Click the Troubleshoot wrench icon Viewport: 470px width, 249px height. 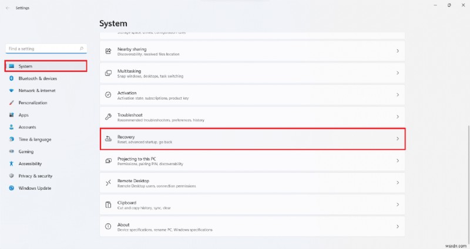pyautogui.click(x=108, y=117)
